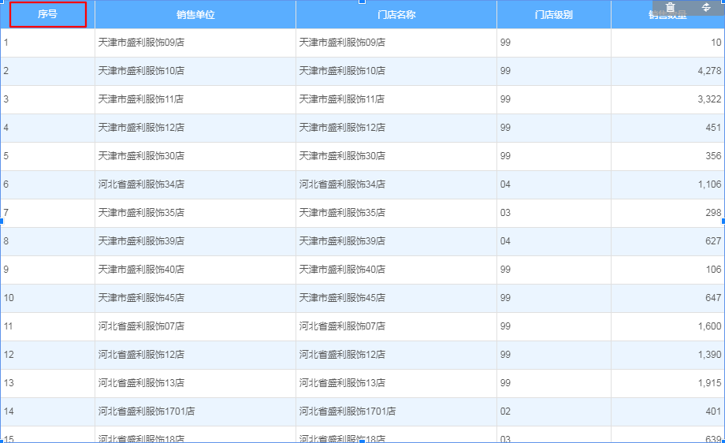The image size is (725, 443).
Task: Select 河北省盛利服饰13店 in the 销售单位 column
Action: (x=141, y=383)
